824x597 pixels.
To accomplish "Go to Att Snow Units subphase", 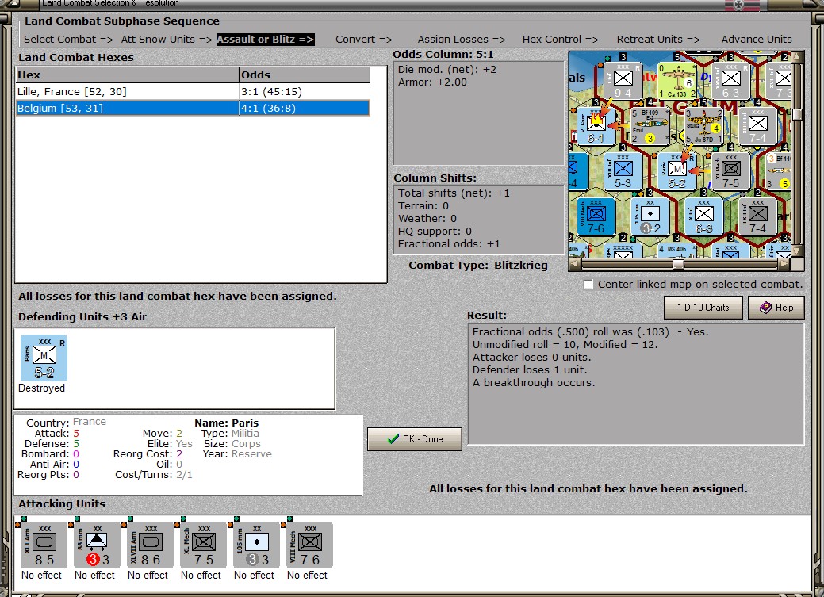I will point(167,40).
